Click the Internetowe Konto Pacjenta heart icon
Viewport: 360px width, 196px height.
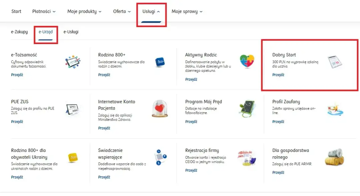point(160,109)
